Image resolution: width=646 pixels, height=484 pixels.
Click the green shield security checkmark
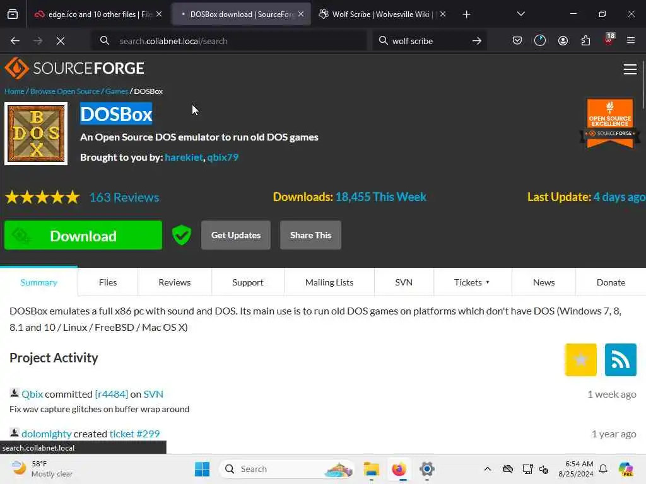tap(182, 235)
